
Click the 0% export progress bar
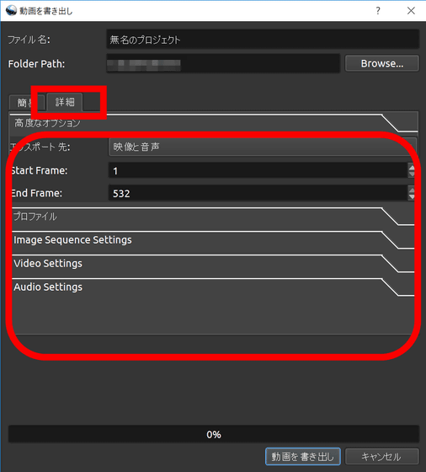(214, 434)
